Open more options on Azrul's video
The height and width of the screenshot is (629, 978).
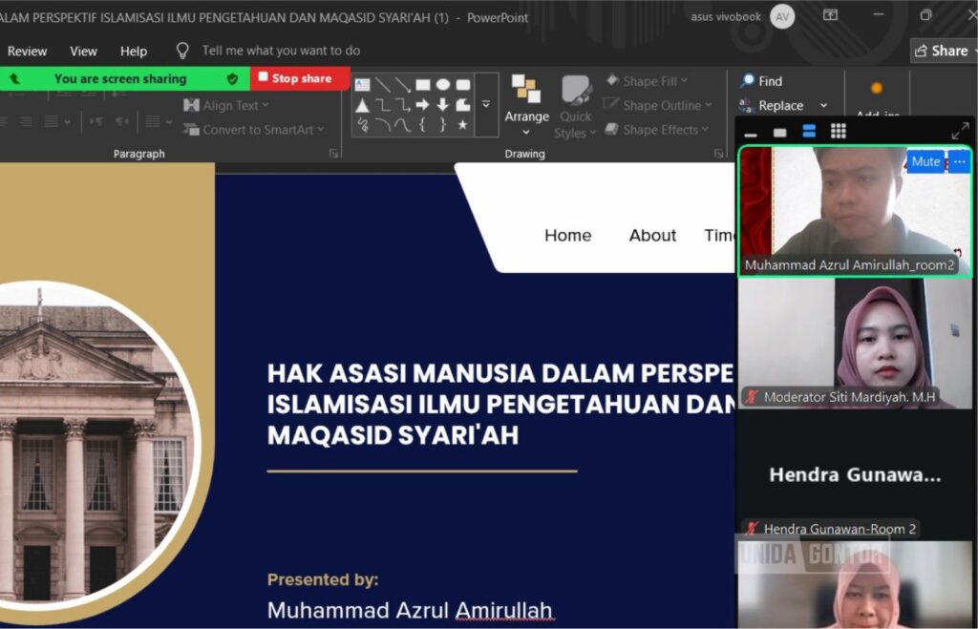point(959,161)
